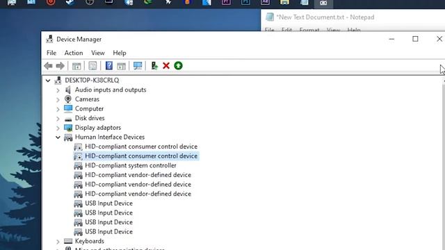Scan for hardware changes via monitor icon
The height and width of the screenshot is (250, 445).
pos(138,66)
